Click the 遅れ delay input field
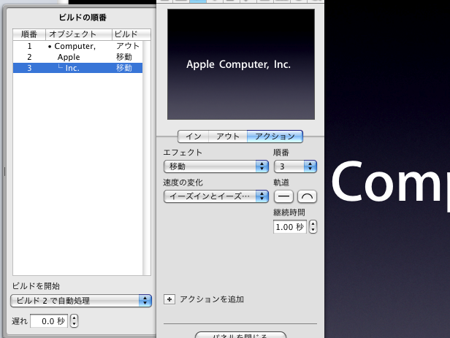 click(x=49, y=321)
